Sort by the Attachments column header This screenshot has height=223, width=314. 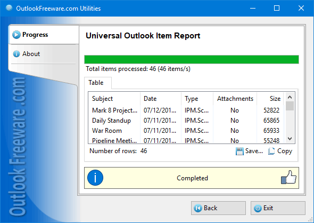pos(235,99)
